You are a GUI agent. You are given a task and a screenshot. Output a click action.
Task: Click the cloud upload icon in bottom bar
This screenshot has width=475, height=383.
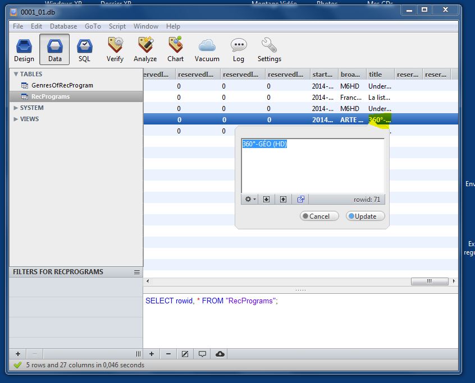tap(220, 354)
